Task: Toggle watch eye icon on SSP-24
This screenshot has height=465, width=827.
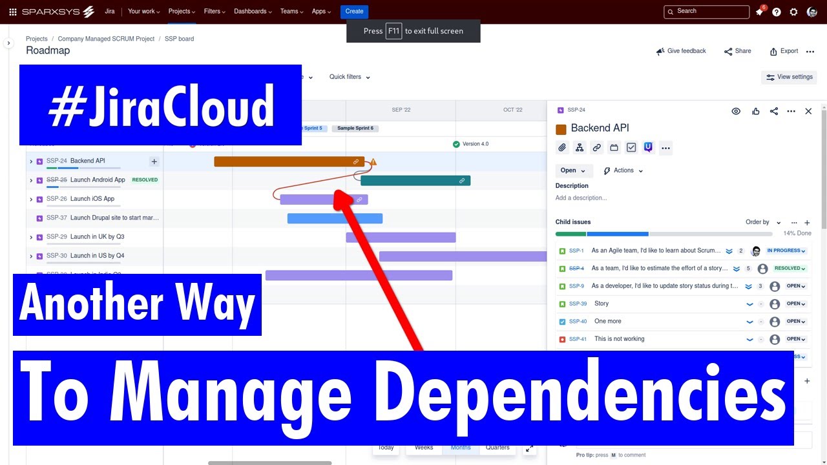Action: pyautogui.click(x=736, y=111)
